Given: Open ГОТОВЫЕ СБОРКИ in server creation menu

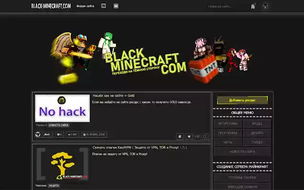Looking at the screenshot, I should [242, 178].
